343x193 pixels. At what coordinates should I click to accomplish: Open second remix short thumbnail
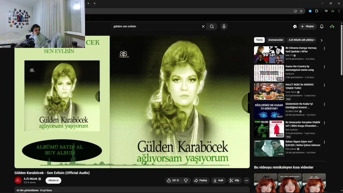290,183
